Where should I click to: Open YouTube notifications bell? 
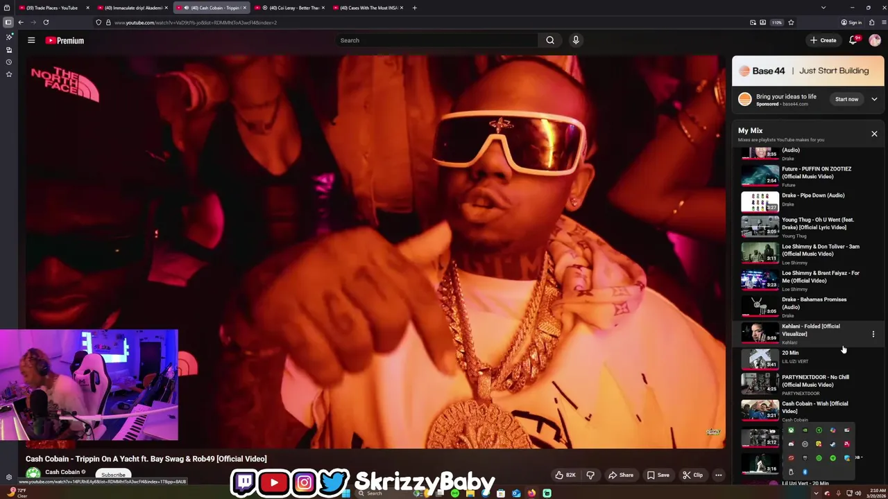pyautogui.click(x=853, y=40)
